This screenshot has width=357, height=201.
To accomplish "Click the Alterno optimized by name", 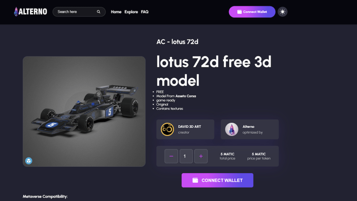I will [248, 127].
